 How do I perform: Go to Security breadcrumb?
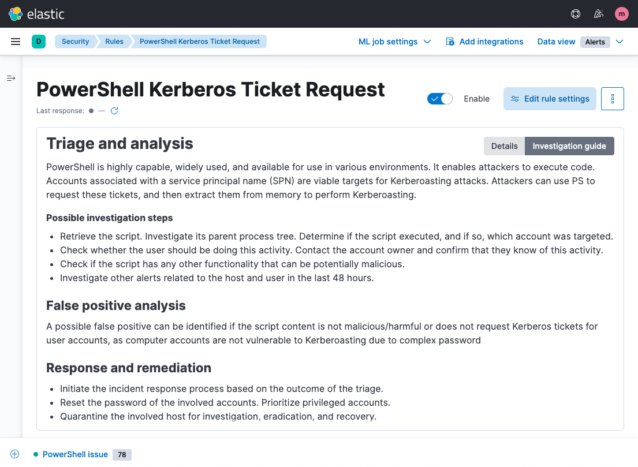click(x=75, y=42)
